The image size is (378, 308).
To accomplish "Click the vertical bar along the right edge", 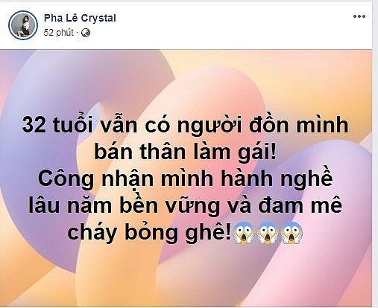I will click(x=375, y=154).
